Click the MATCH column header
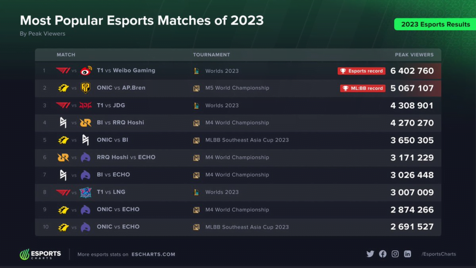 tap(66, 55)
